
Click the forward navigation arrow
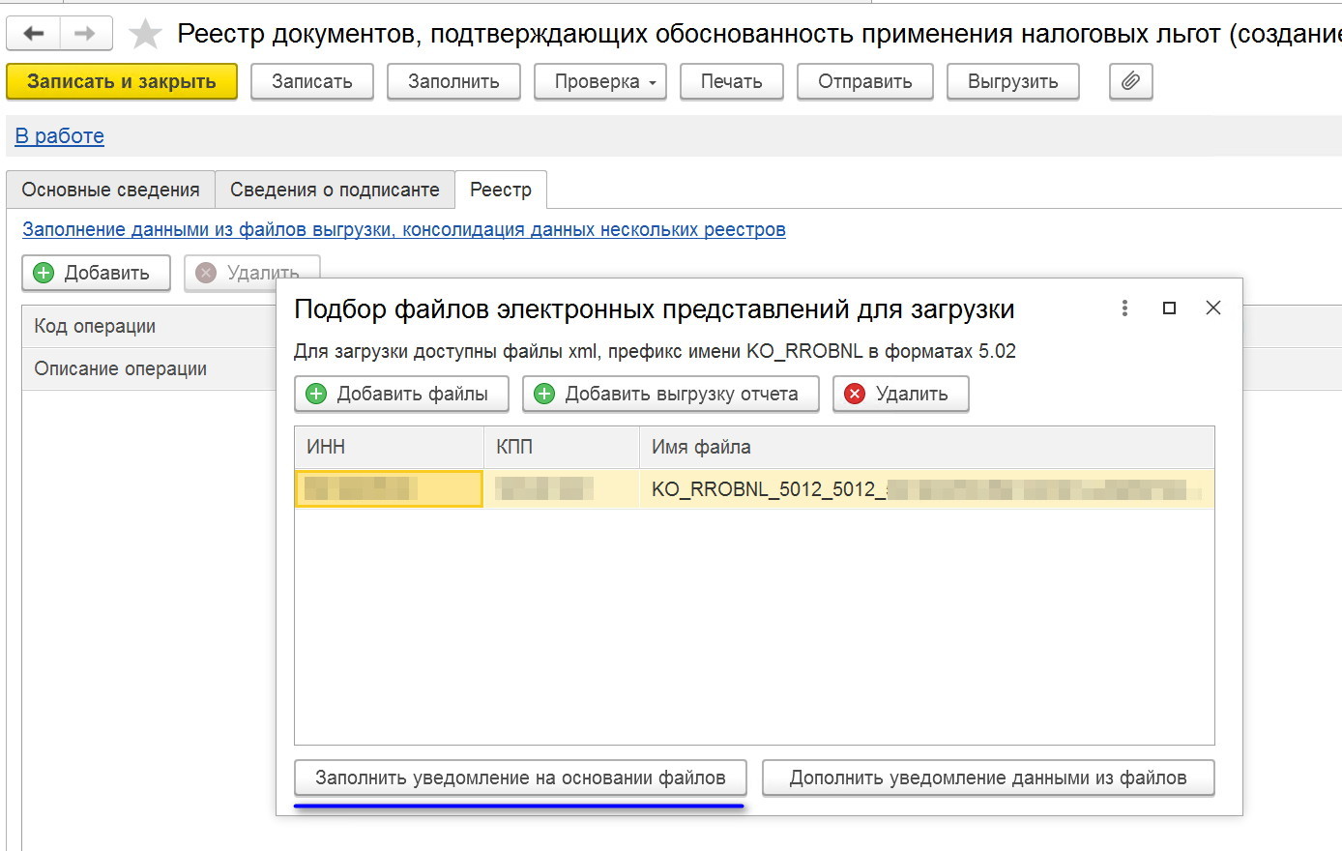(85, 34)
